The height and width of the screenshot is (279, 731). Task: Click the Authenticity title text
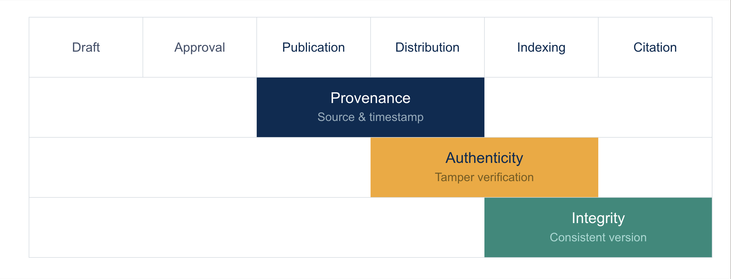(484, 158)
